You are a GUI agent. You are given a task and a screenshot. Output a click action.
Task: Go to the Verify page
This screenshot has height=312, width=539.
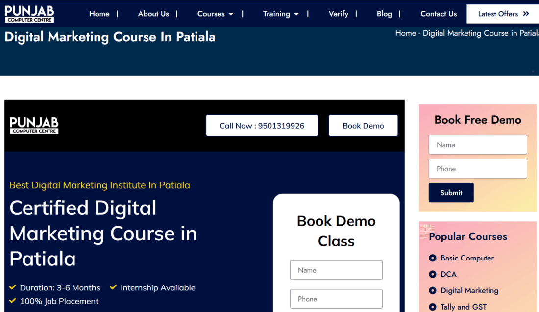coord(338,14)
